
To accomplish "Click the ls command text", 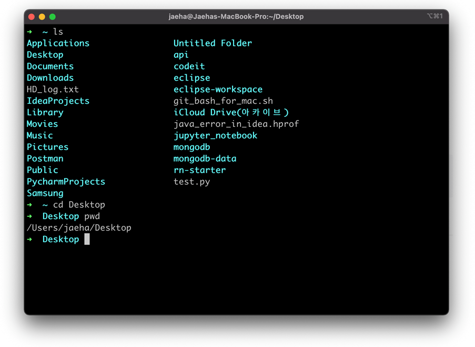I will click(x=58, y=32).
